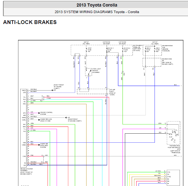Click the BLU/WHT wire label at pin 2
The height and width of the screenshot is (186, 188).
click(x=34, y=91)
